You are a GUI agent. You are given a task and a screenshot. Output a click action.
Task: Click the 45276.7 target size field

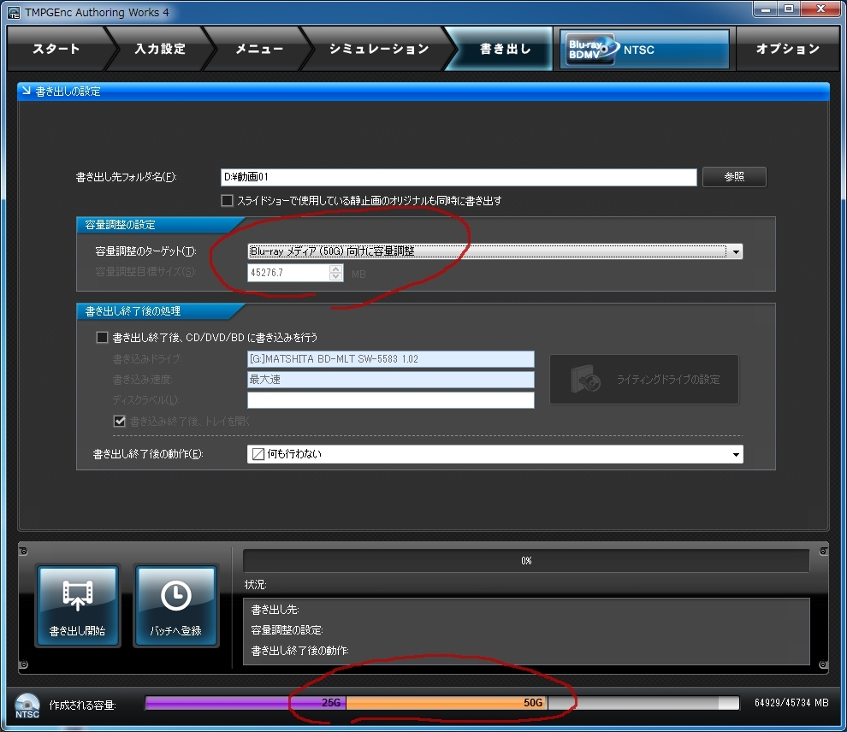click(288, 273)
